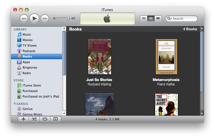215x138 pixels.
Task: Switch to grid view
Action: click(151, 18)
